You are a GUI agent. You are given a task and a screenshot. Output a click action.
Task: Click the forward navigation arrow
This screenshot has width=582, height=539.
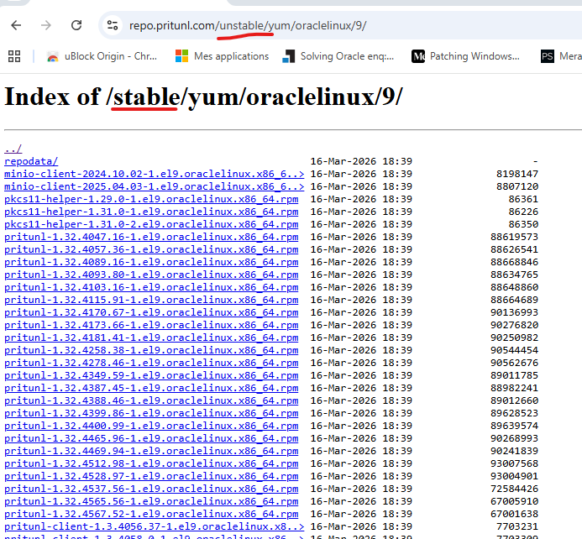tap(46, 25)
